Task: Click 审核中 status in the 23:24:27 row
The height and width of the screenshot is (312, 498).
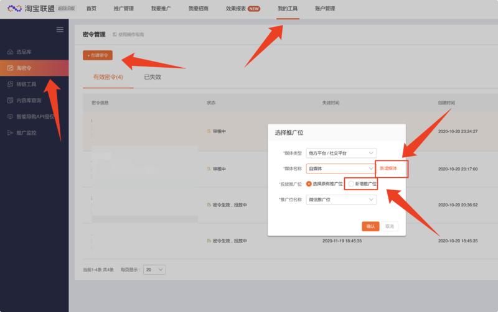Action: (217, 131)
